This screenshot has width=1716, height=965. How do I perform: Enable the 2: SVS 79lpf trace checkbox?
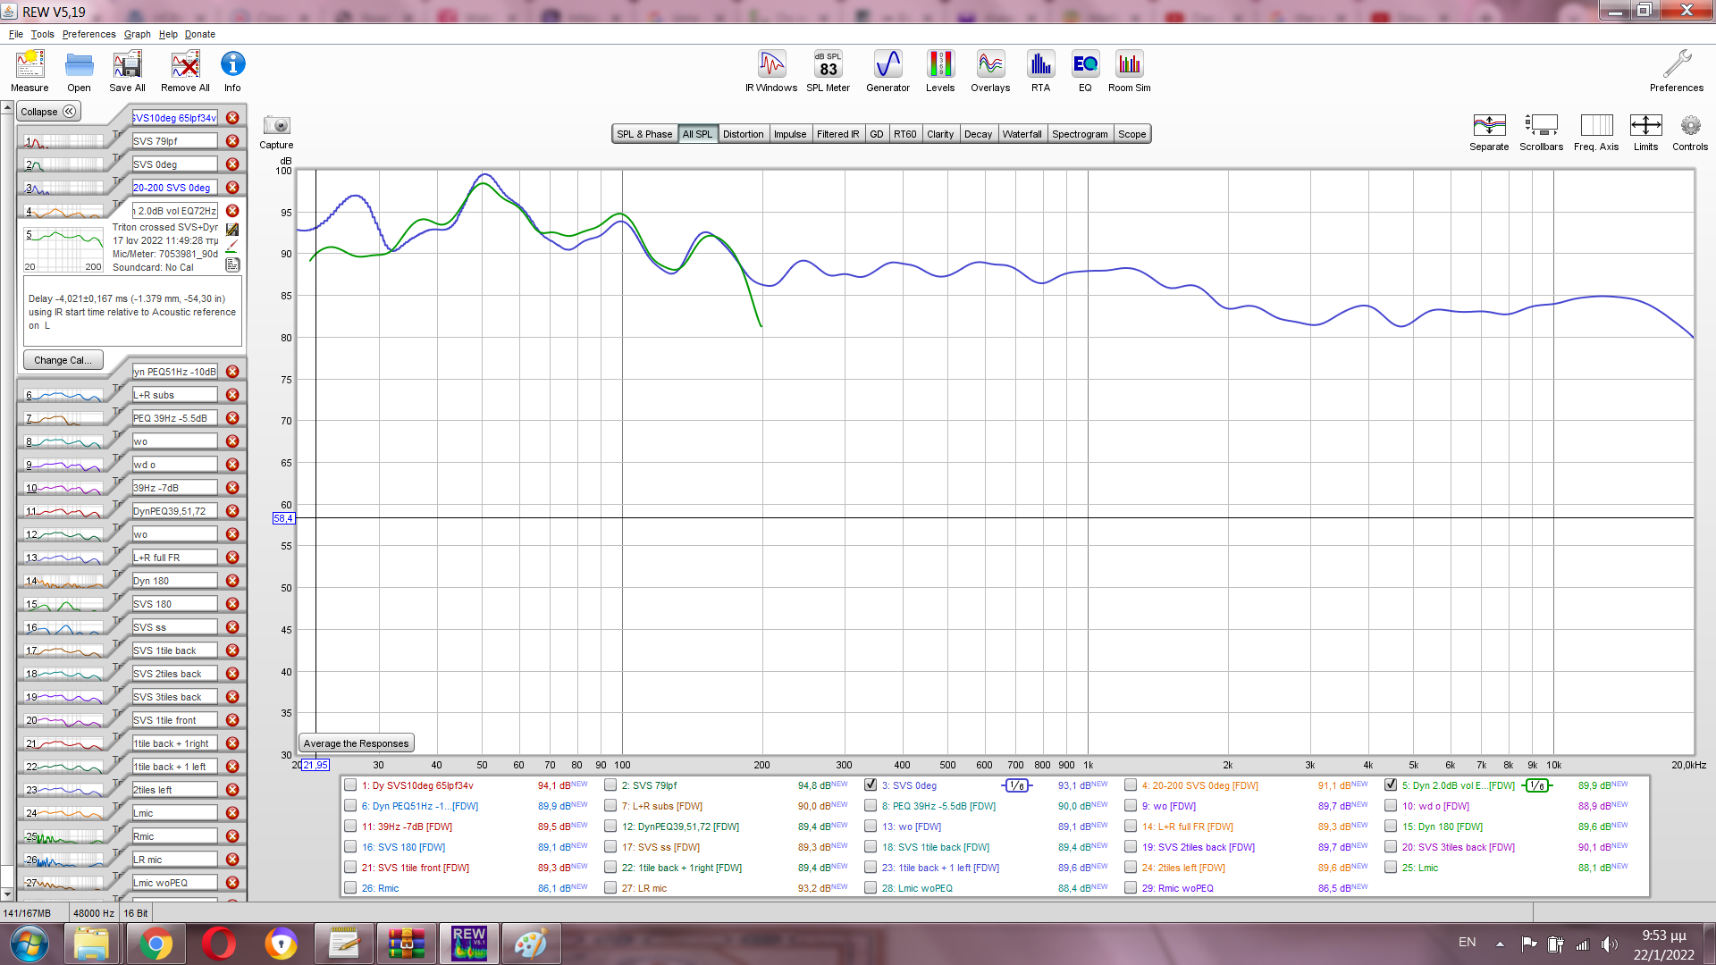[610, 785]
